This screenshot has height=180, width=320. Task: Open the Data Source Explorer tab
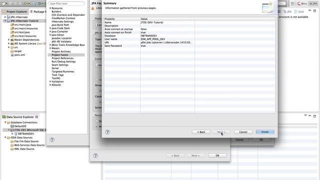[x=20, y=117]
